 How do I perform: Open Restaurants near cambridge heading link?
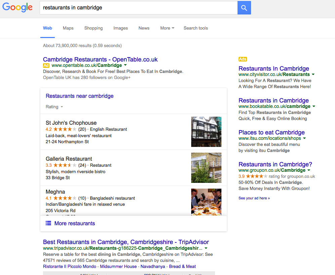point(80,96)
